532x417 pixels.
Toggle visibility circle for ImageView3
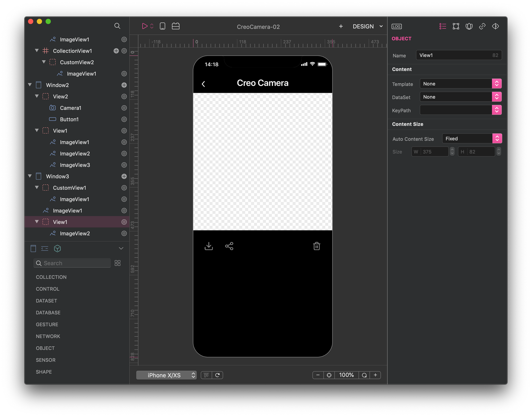(124, 165)
